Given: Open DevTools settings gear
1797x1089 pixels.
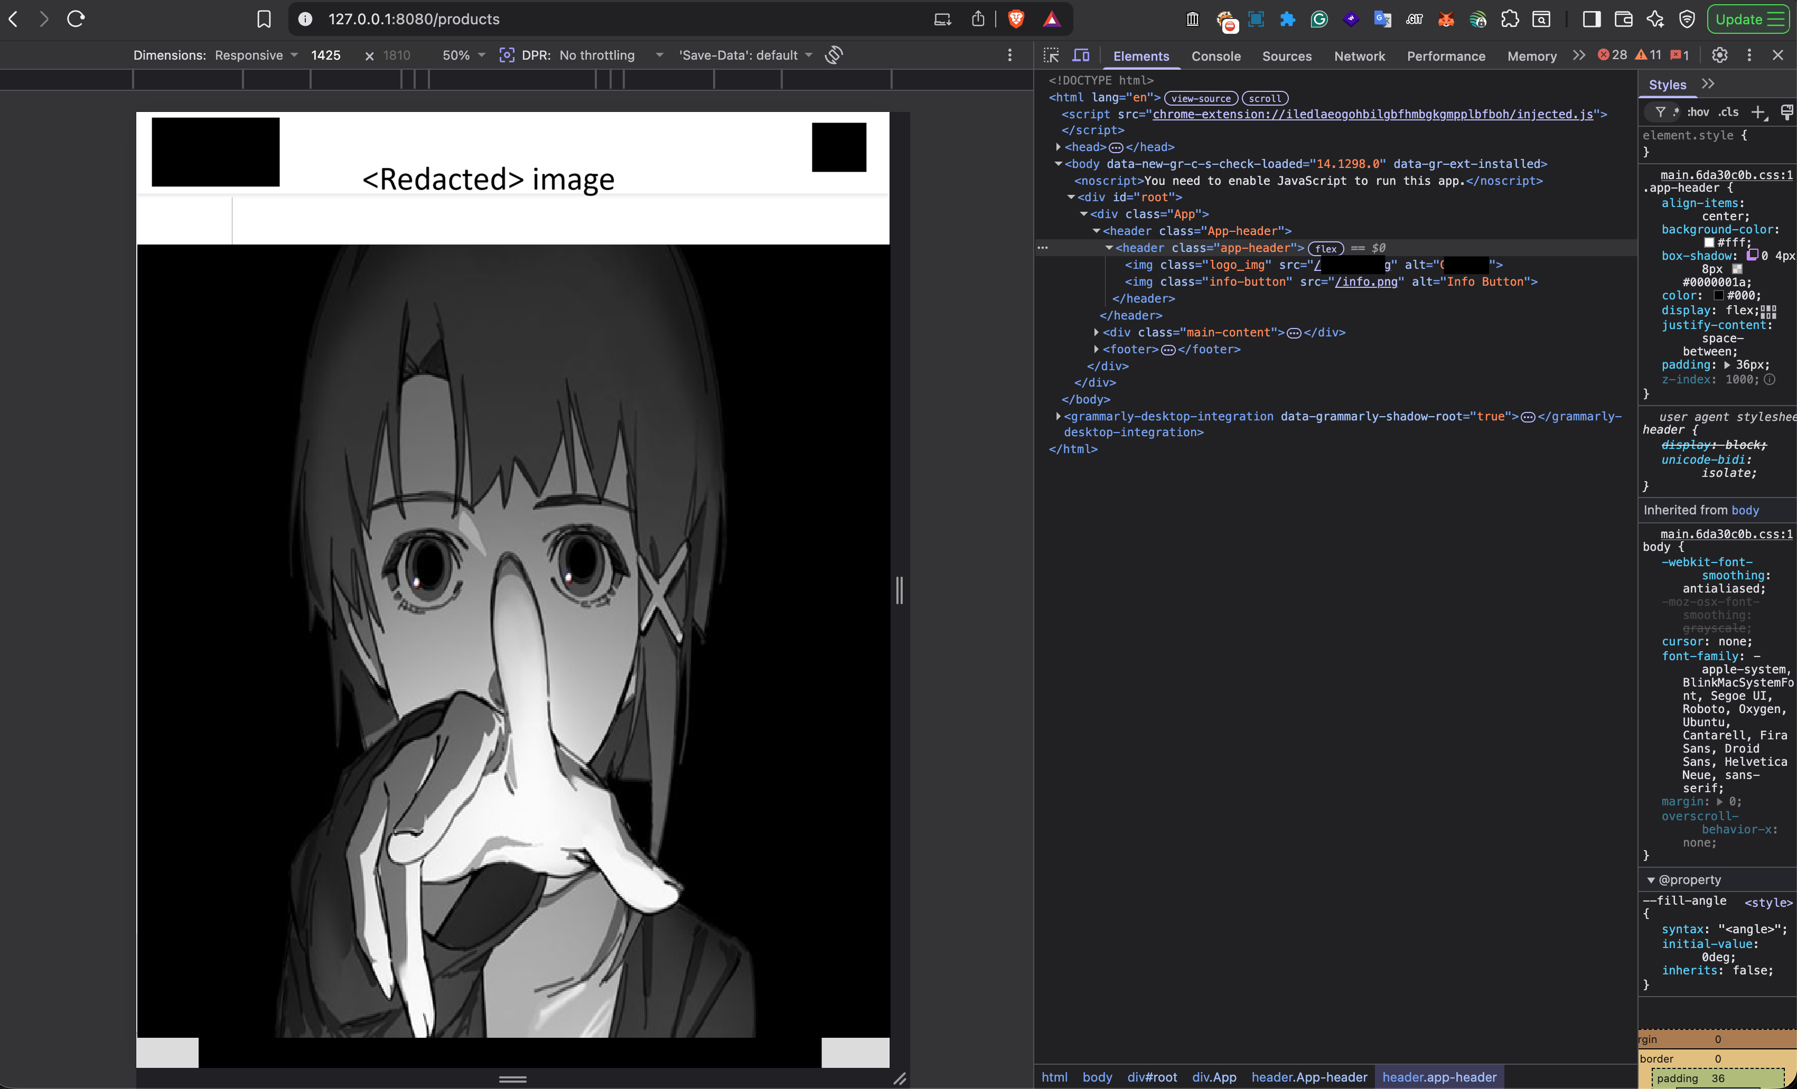Looking at the screenshot, I should [1720, 55].
